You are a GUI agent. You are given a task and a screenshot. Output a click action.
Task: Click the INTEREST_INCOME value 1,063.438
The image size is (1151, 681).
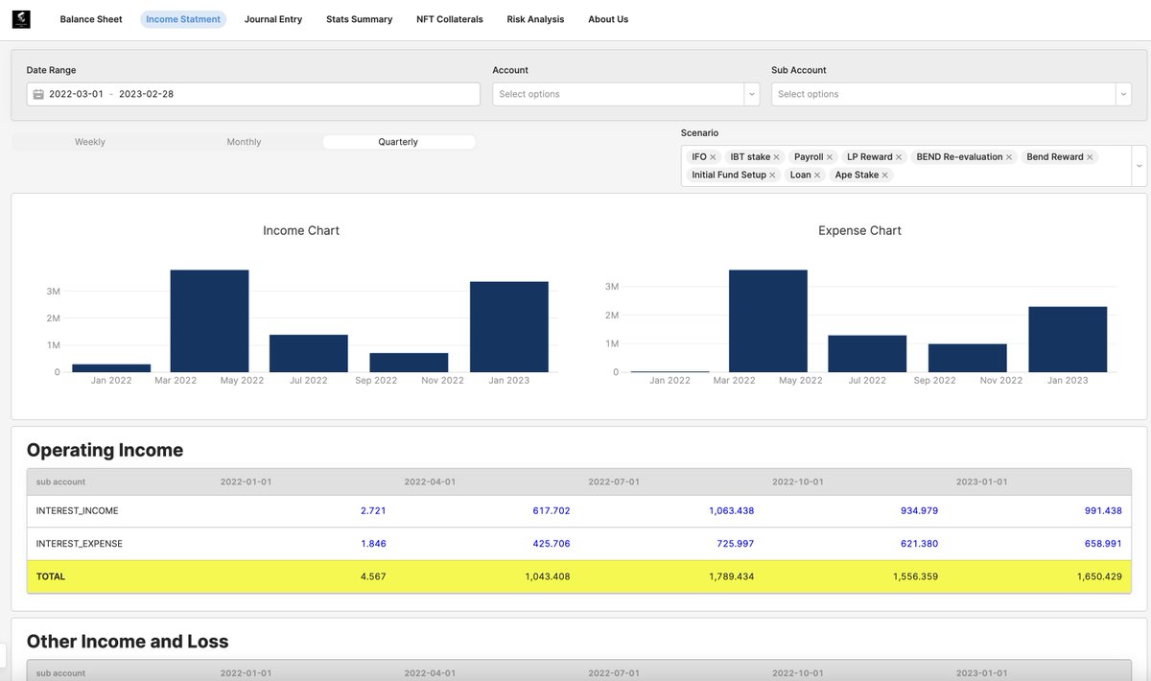coord(732,511)
